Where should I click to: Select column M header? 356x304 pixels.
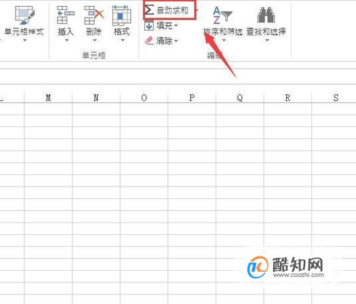[x=48, y=98]
